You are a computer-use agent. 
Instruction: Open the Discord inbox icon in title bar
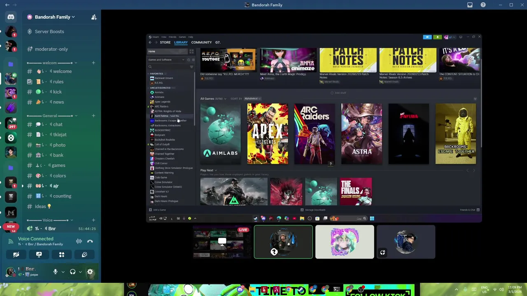(x=470, y=5)
